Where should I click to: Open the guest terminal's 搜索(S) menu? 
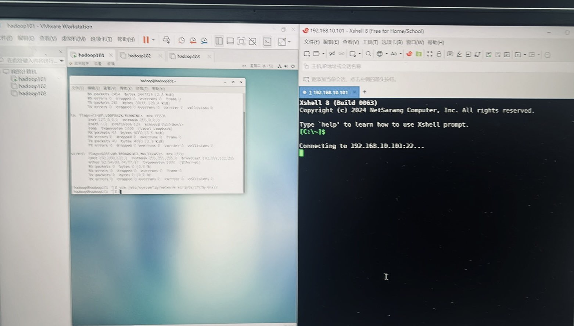click(x=126, y=88)
